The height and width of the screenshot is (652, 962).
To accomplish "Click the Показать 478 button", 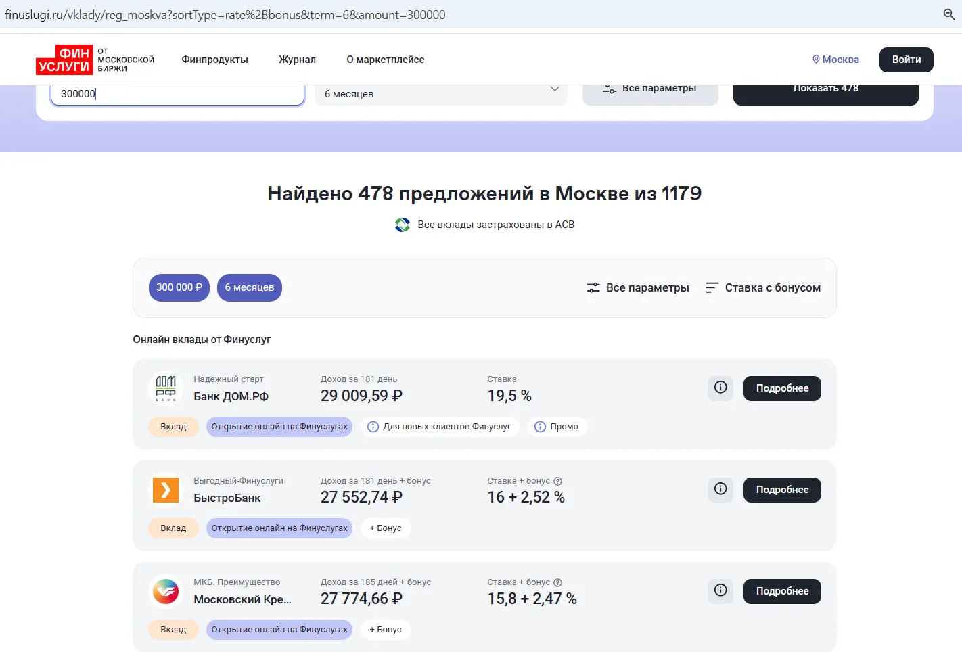I will point(826,94).
